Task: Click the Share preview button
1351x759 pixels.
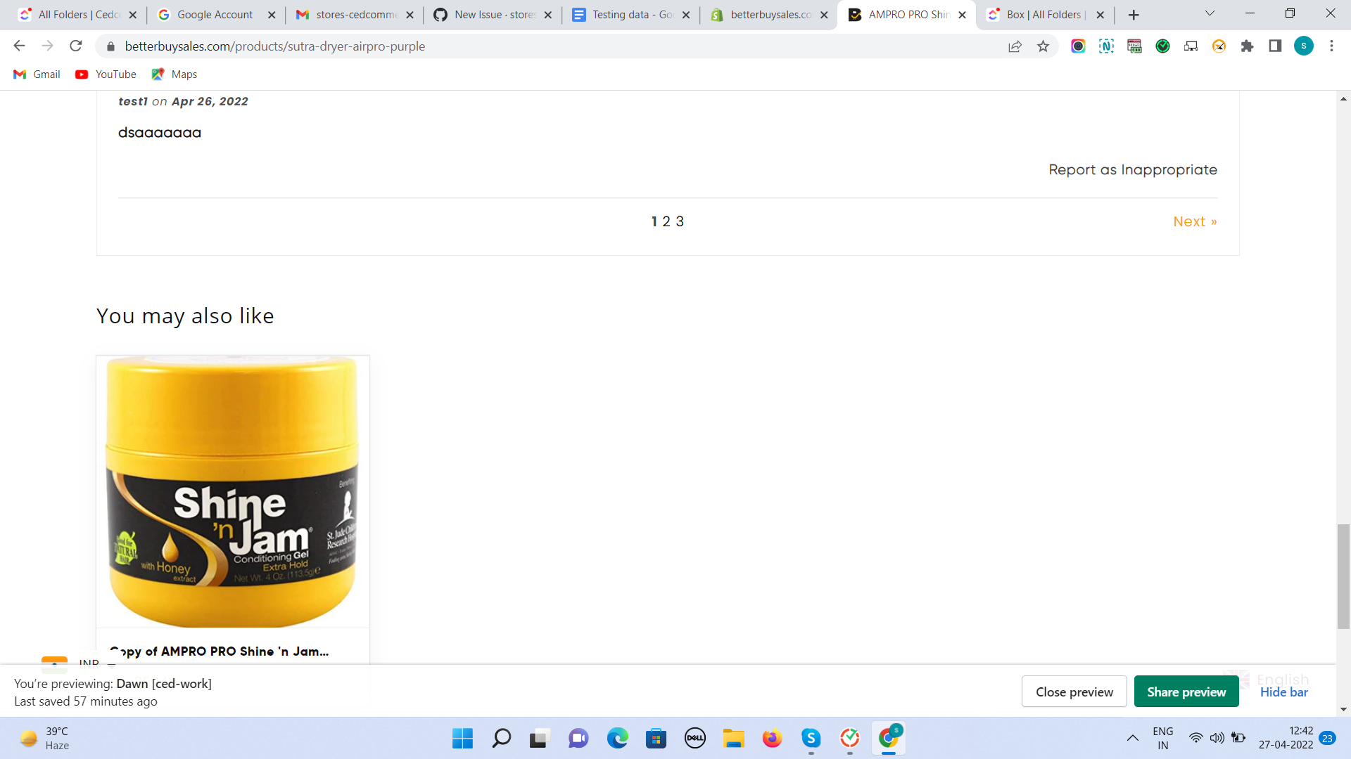Action: (x=1186, y=692)
